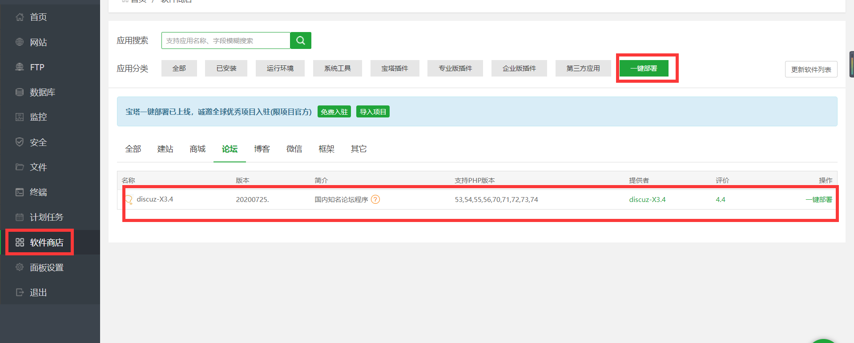854x343 pixels.
Task: Click 更新软件列表 button
Action: [x=811, y=69]
